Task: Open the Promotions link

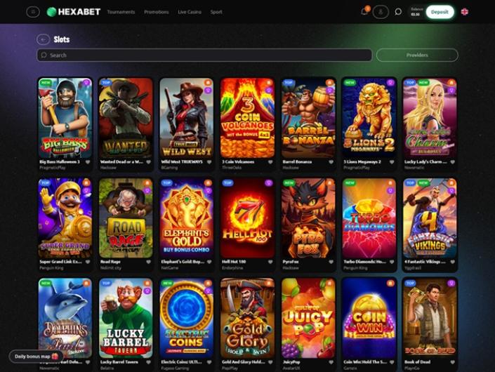Action: pos(157,12)
